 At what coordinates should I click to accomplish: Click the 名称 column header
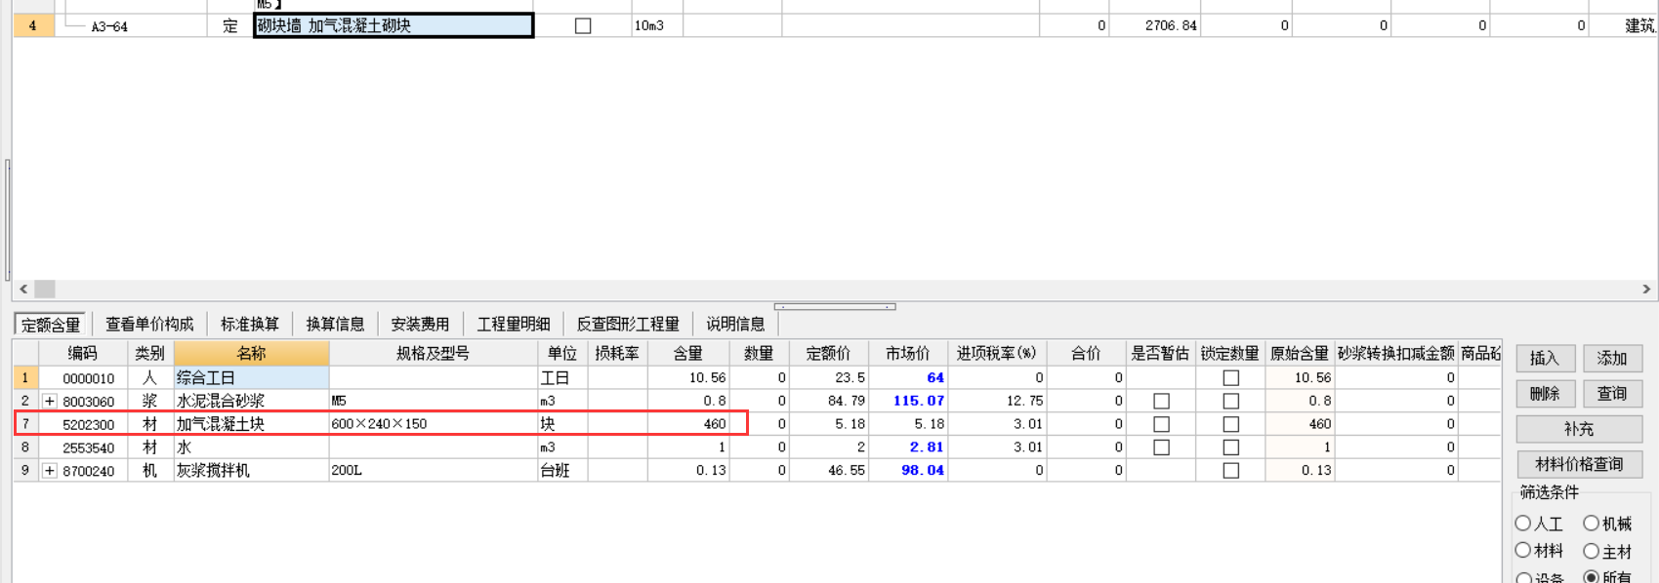tap(251, 353)
